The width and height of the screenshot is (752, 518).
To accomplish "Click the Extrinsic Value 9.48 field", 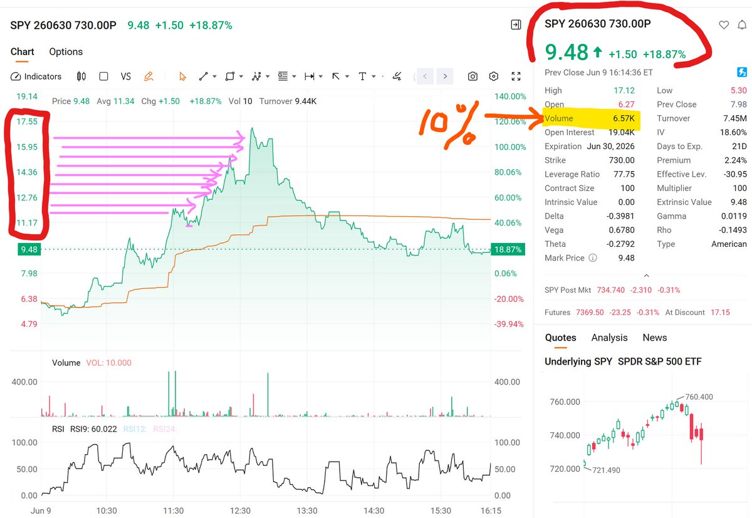I will point(702,202).
